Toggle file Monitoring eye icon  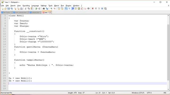pyautogui.click(x=88, y=9)
